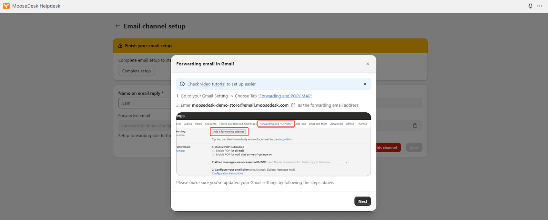Click the warning icon in Finish your email setup

(120, 46)
